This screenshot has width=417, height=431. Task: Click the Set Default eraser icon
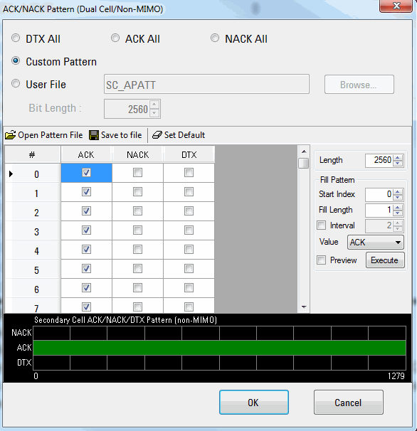(157, 135)
